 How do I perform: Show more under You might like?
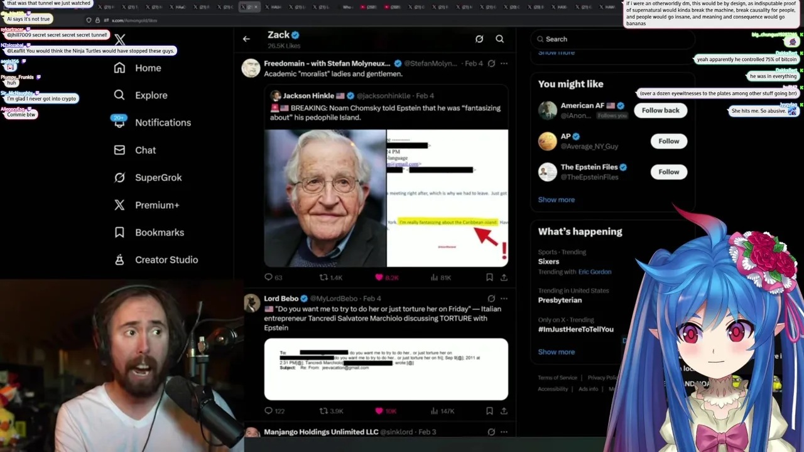pyautogui.click(x=557, y=200)
